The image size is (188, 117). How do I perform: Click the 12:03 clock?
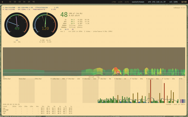coord(184,2)
